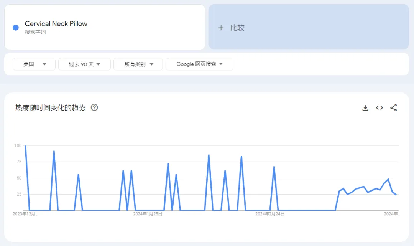Click the 75 y-axis label
The width and height of the screenshot is (414, 246).
(x=18, y=162)
